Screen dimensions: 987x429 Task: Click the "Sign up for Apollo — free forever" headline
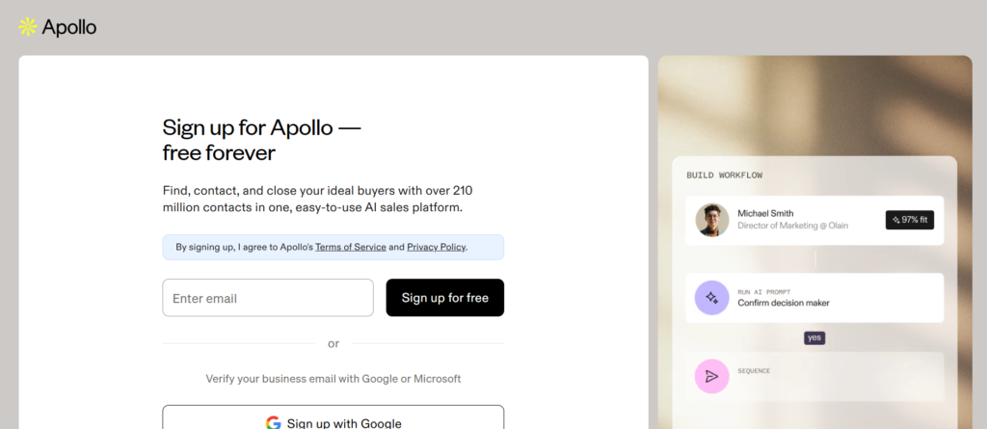tap(261, 140)
